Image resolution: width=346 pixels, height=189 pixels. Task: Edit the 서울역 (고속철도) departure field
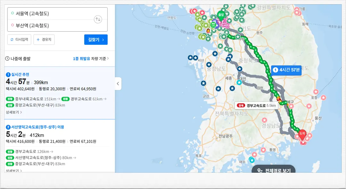click(x=51, y=14)
